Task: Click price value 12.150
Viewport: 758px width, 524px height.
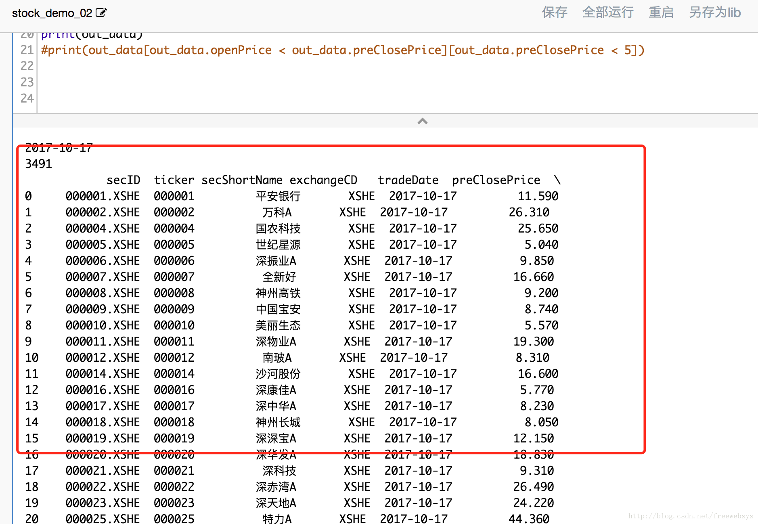Action: pyautogui.click(x=534, y=438)
